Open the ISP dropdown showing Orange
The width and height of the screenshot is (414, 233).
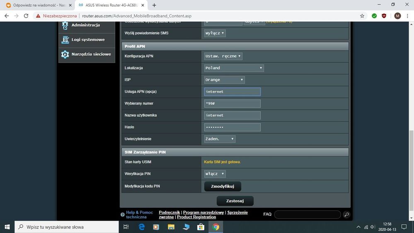click(x=224, y=80)
